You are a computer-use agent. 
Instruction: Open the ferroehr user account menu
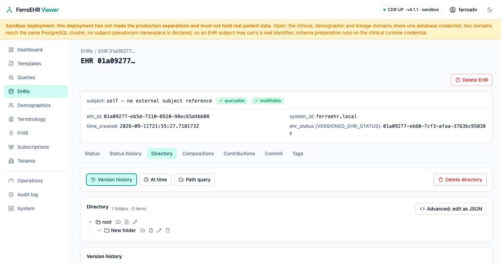pos(463,10)
